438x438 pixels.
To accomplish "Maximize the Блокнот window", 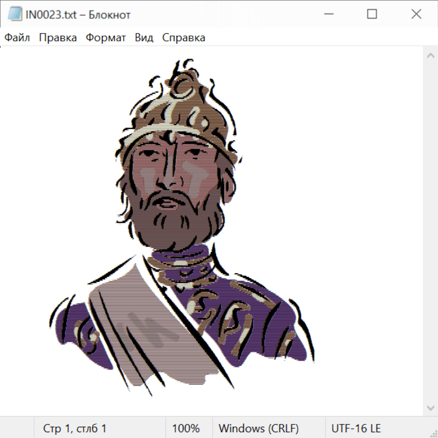I will point(372,14).
